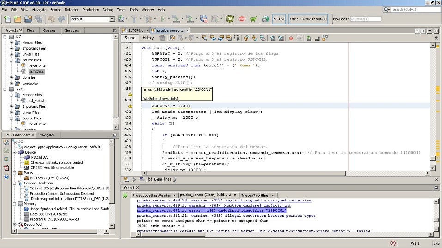Open the i2cTC78.c editor tab
The image size is (442, 248).
tap(135, 30)
